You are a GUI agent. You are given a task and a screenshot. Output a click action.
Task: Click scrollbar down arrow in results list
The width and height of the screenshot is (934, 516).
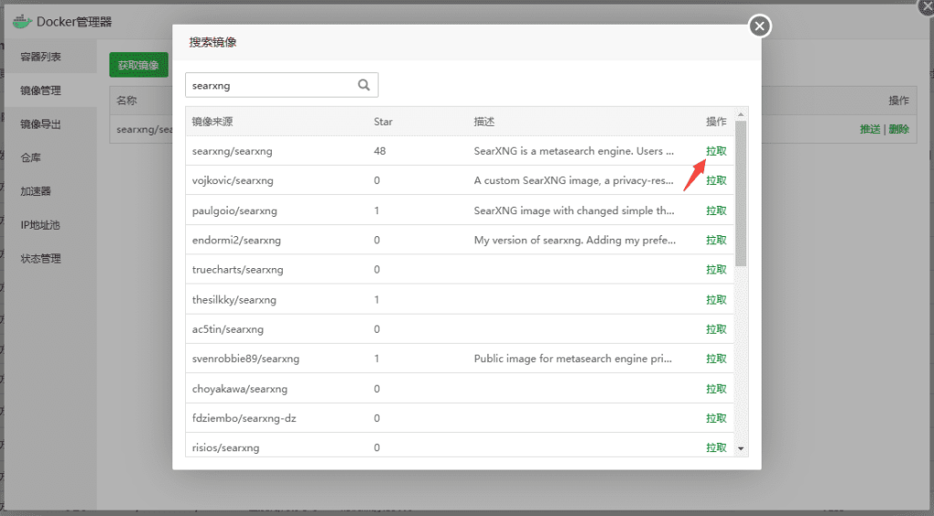tap(741, 449)
